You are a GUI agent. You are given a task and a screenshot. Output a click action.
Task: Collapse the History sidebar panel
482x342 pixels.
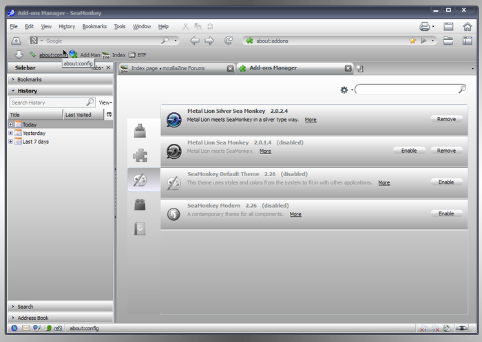(61, 91)
